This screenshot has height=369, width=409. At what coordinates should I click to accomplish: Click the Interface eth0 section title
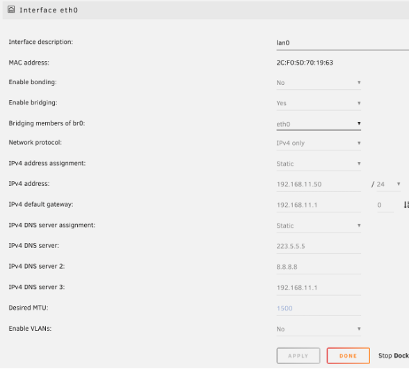(49, 10)
